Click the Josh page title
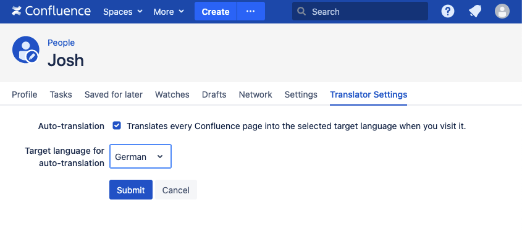The height and width of the screenshot is (231, 522). coord(66,61)
